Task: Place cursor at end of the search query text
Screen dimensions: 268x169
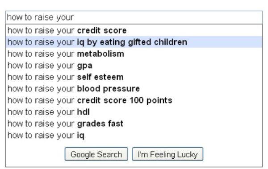Action: coord(74,17)
